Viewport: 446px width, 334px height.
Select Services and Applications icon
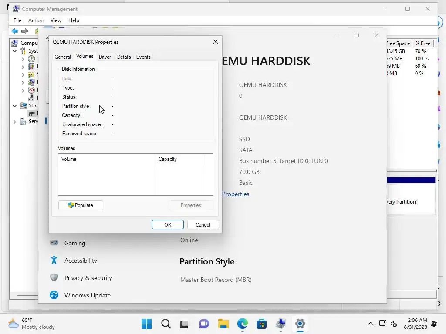tap(23, 122)
